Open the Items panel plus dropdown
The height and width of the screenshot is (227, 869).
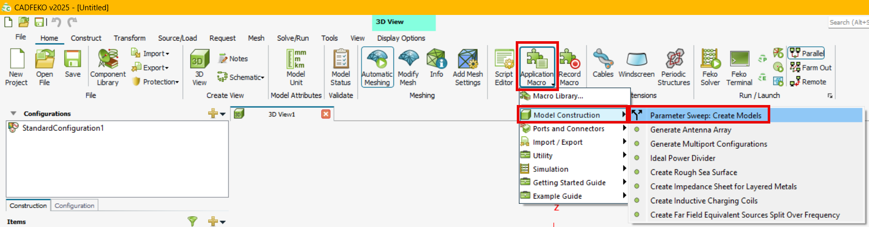(x=217, y=221)
